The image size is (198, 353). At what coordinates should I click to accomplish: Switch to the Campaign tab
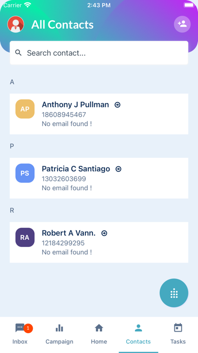pyautogui.click(x=60, y=334)
